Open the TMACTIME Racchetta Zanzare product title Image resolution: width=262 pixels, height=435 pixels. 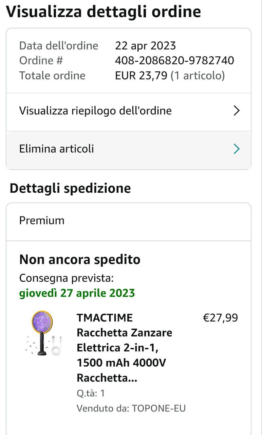pyautogui.click(x=124, y=348)
